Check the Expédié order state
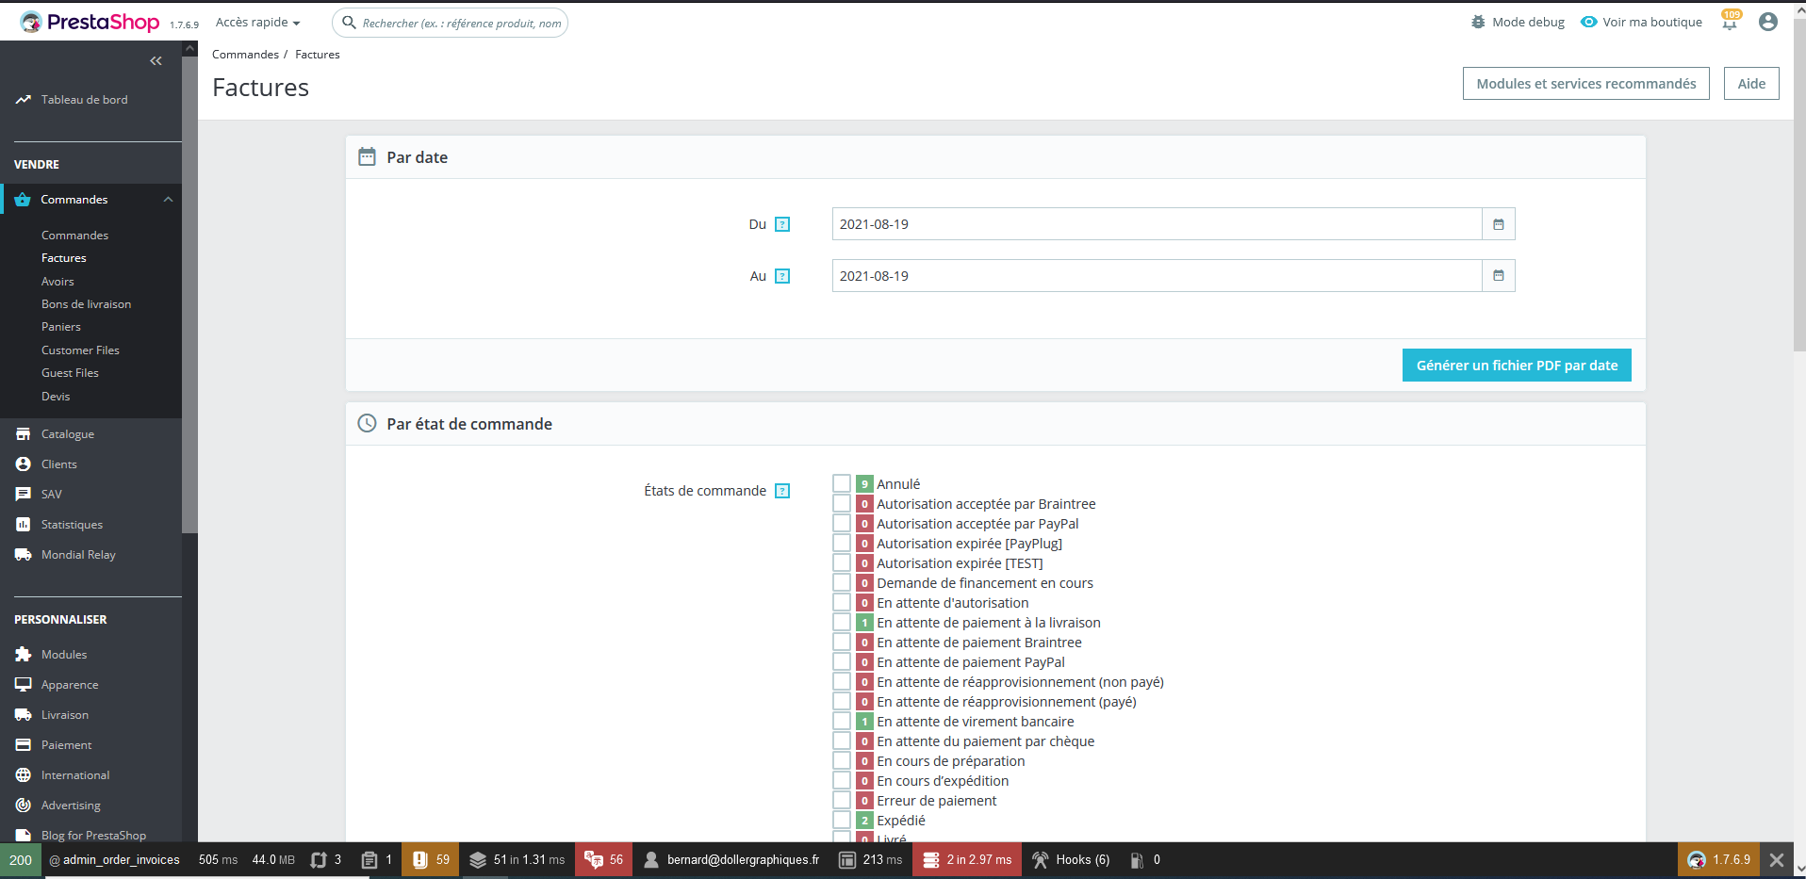The image size is (1806, 879). pos(842,820)
